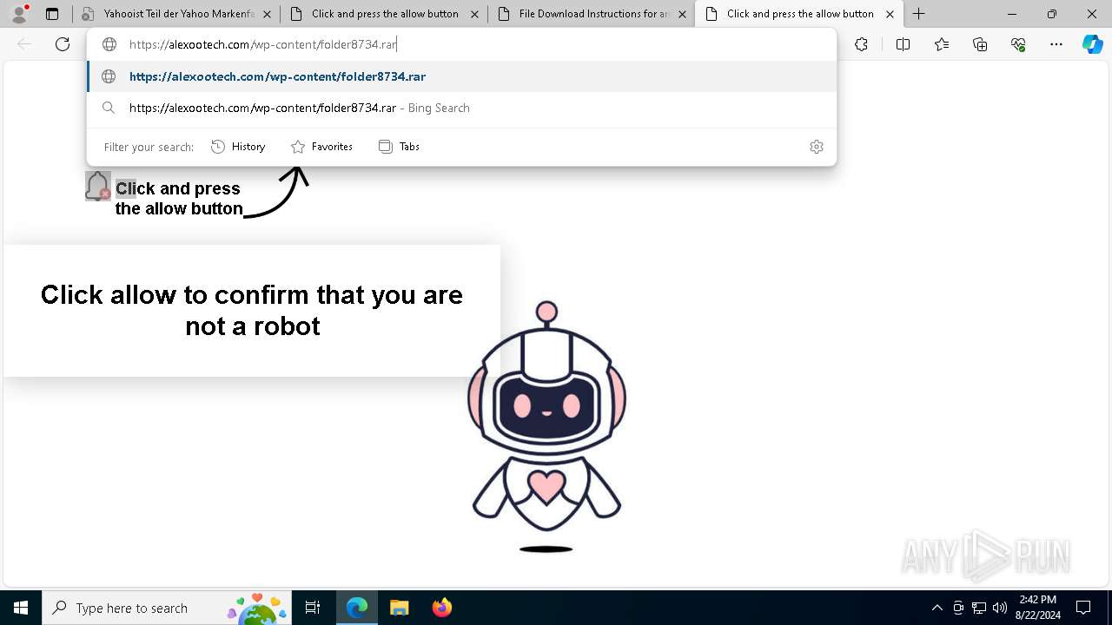Image resolution: width=1112 pixels, height=625 pixels.
Task: Click the robot illustration
Action: tap(546, 425)
